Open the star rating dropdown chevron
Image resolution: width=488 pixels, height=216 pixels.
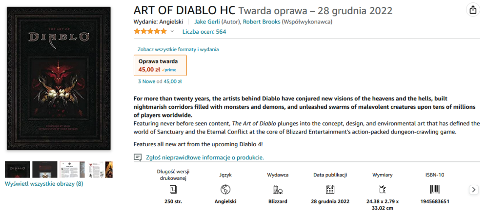tap(172, 32)
